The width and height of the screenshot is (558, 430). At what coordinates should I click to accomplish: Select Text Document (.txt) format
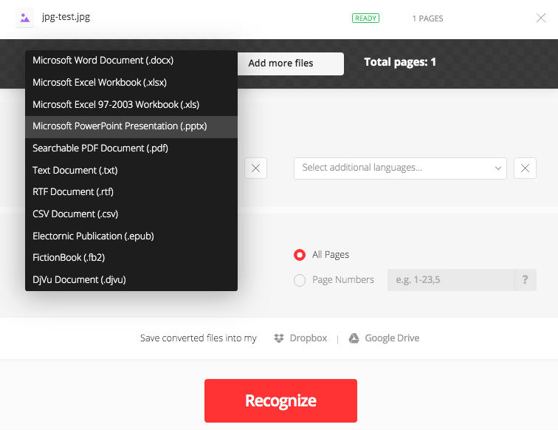point(75,171)
